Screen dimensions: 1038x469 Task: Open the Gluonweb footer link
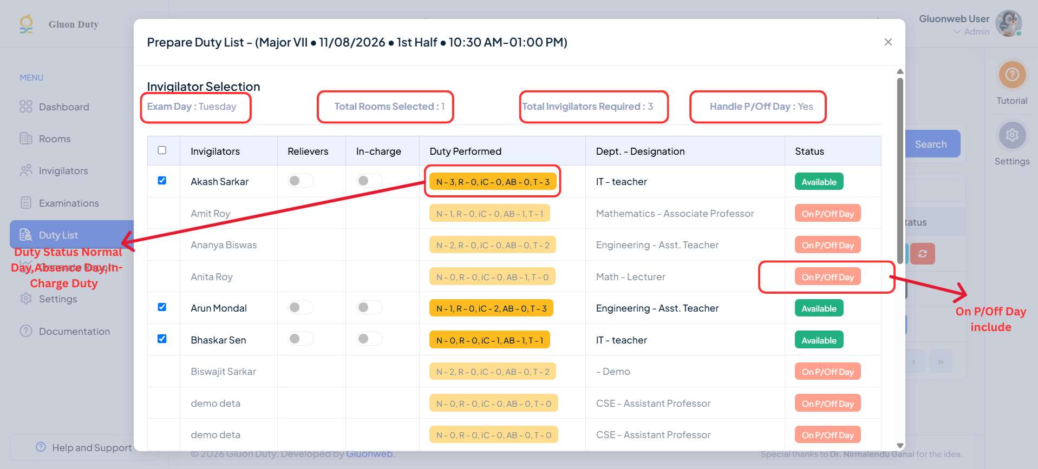369,454
